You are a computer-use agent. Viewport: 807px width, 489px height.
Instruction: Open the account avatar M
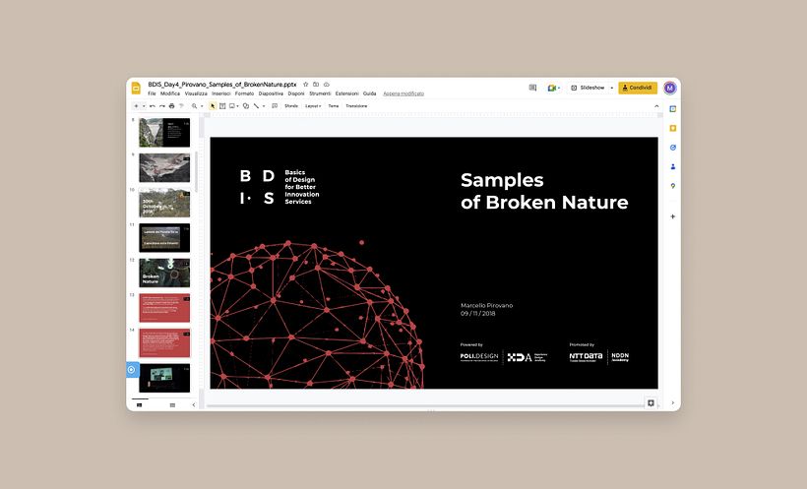(669, 88)
